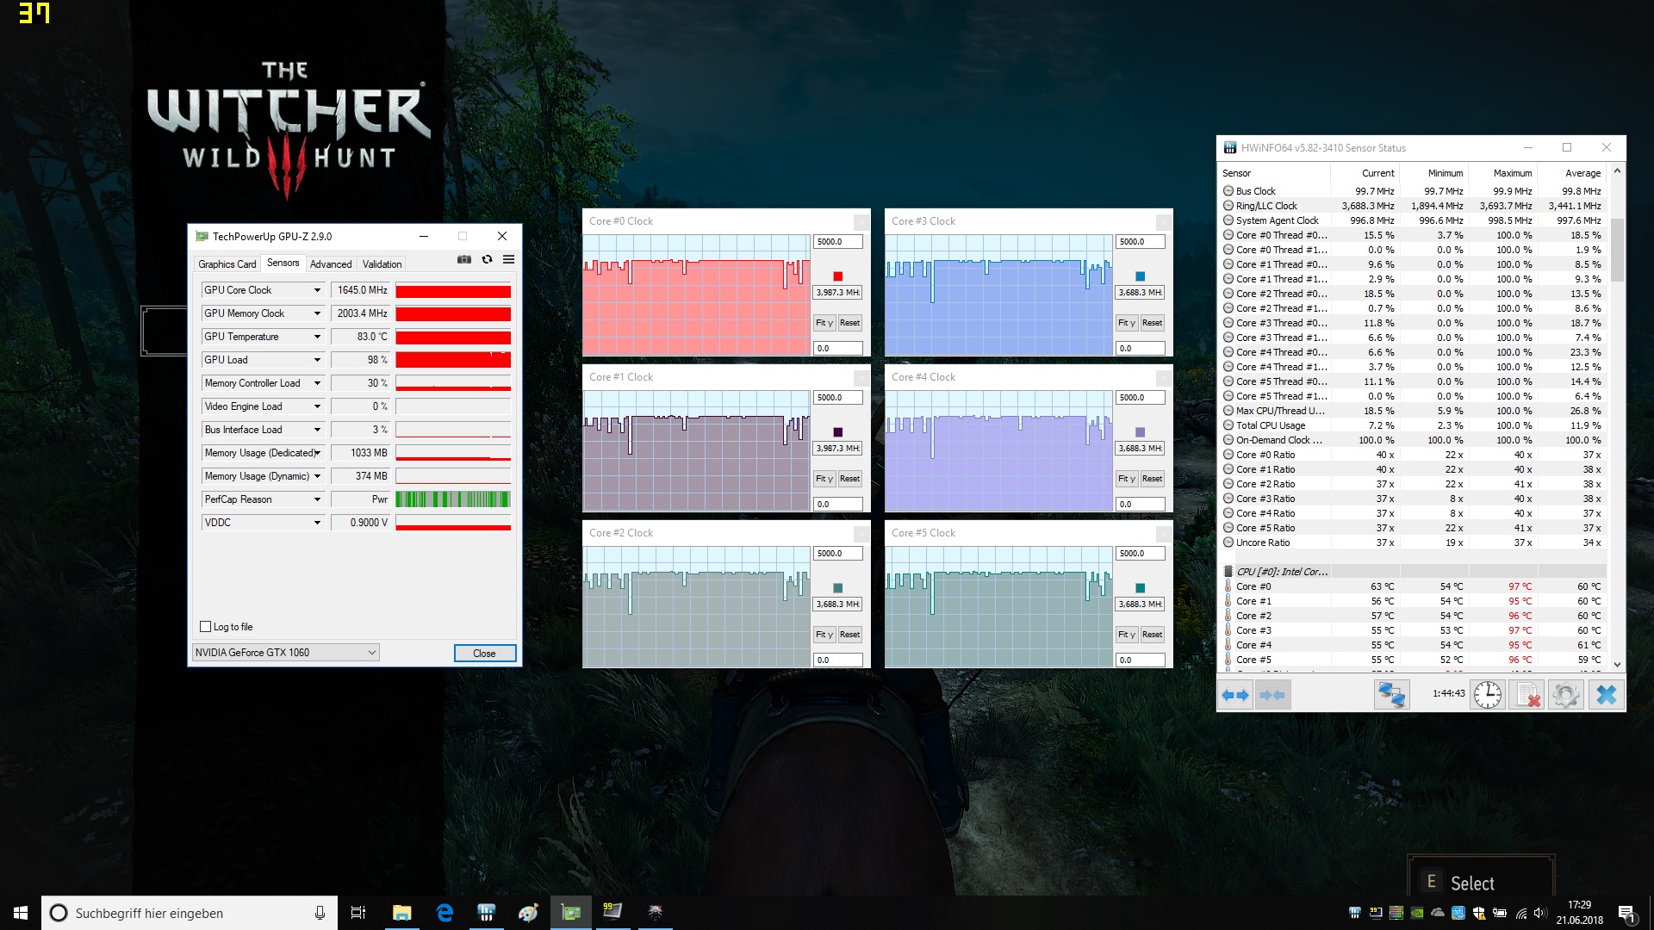The height and width of the screenshot is (930, 1654).
Task: Expand the PerfCap Reason sensor dropdown
Action: (x=317, y=499)
